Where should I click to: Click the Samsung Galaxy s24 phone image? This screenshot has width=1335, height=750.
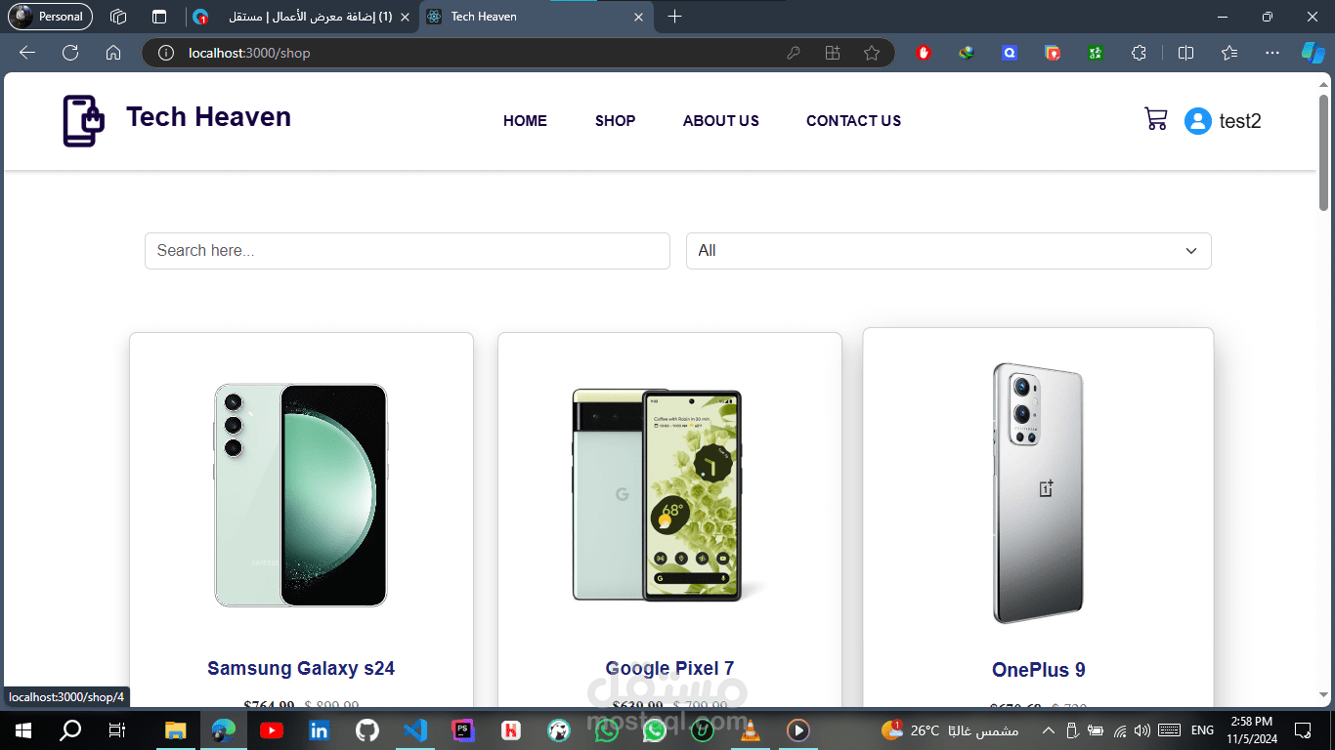(x=301, y=495)
